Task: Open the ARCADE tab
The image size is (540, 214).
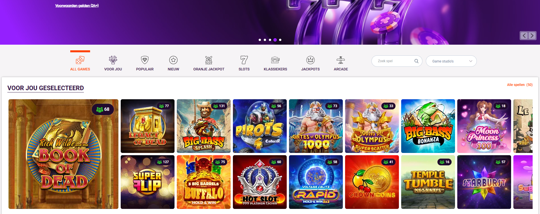Action: pyautogui.click(x=341, y=69)
